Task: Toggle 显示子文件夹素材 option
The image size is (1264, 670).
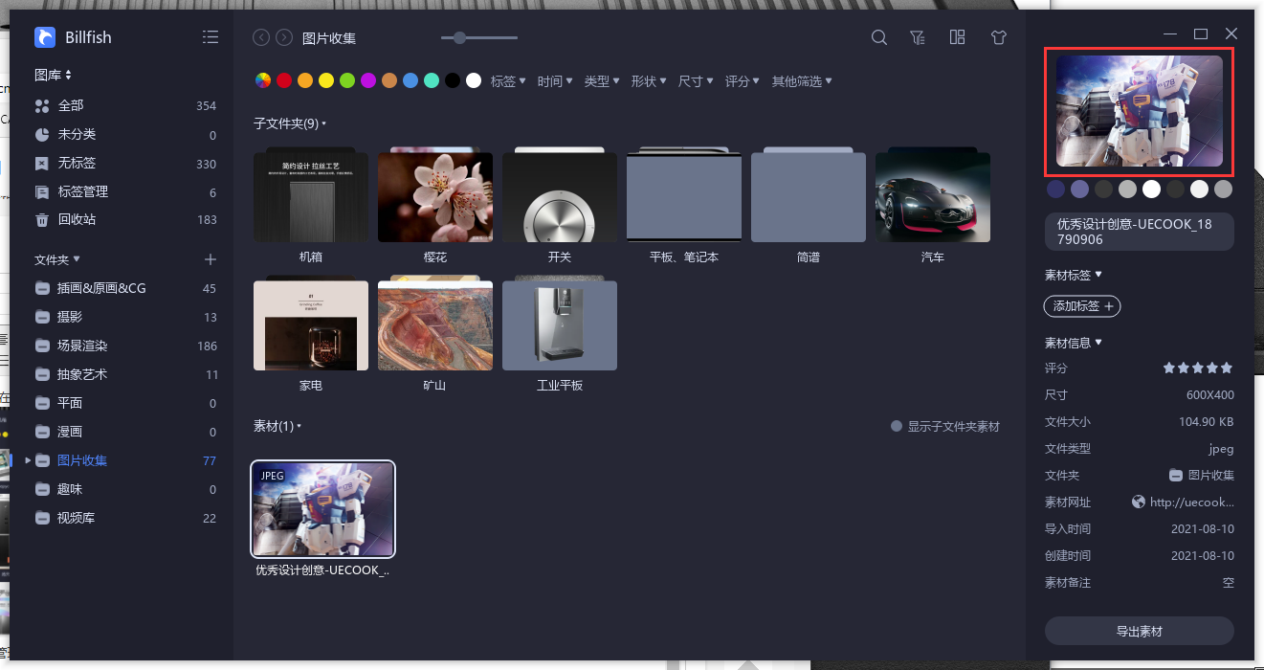Action: click(945, 426)
